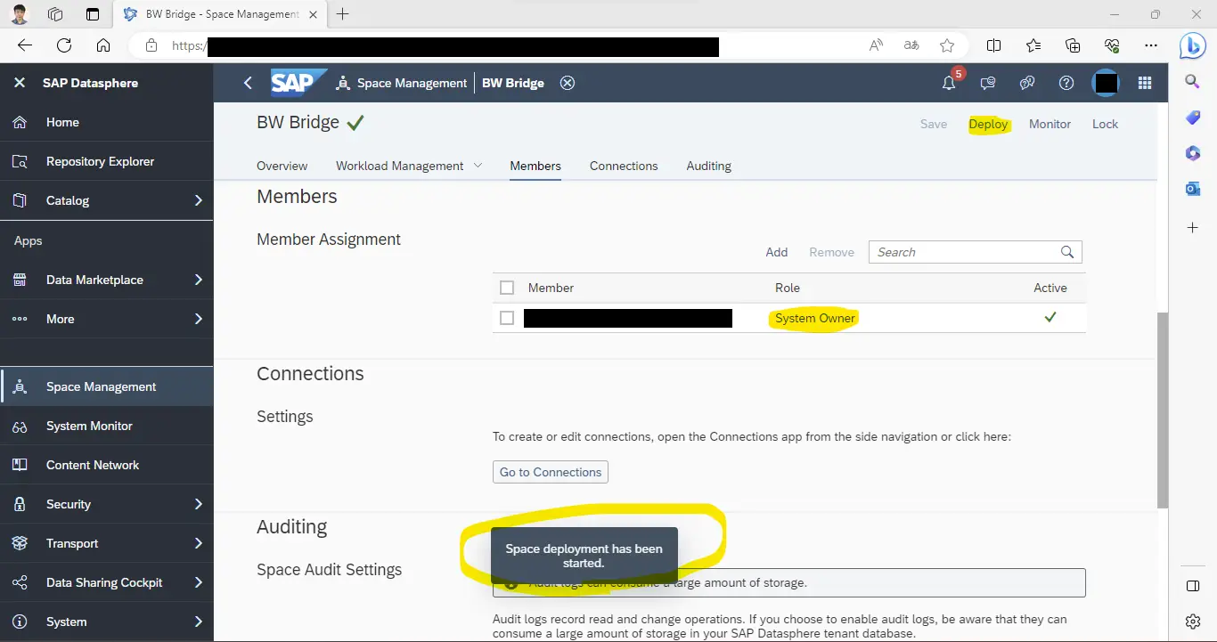Click the Deploy button
This screenshot has height=642, width=1217.
[x=988, y=124]
